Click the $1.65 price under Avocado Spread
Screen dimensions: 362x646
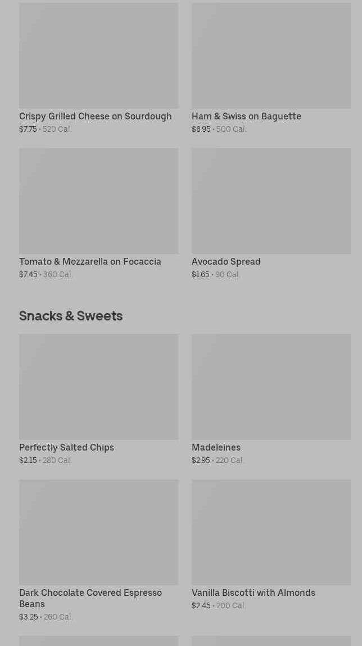[200, 274]
